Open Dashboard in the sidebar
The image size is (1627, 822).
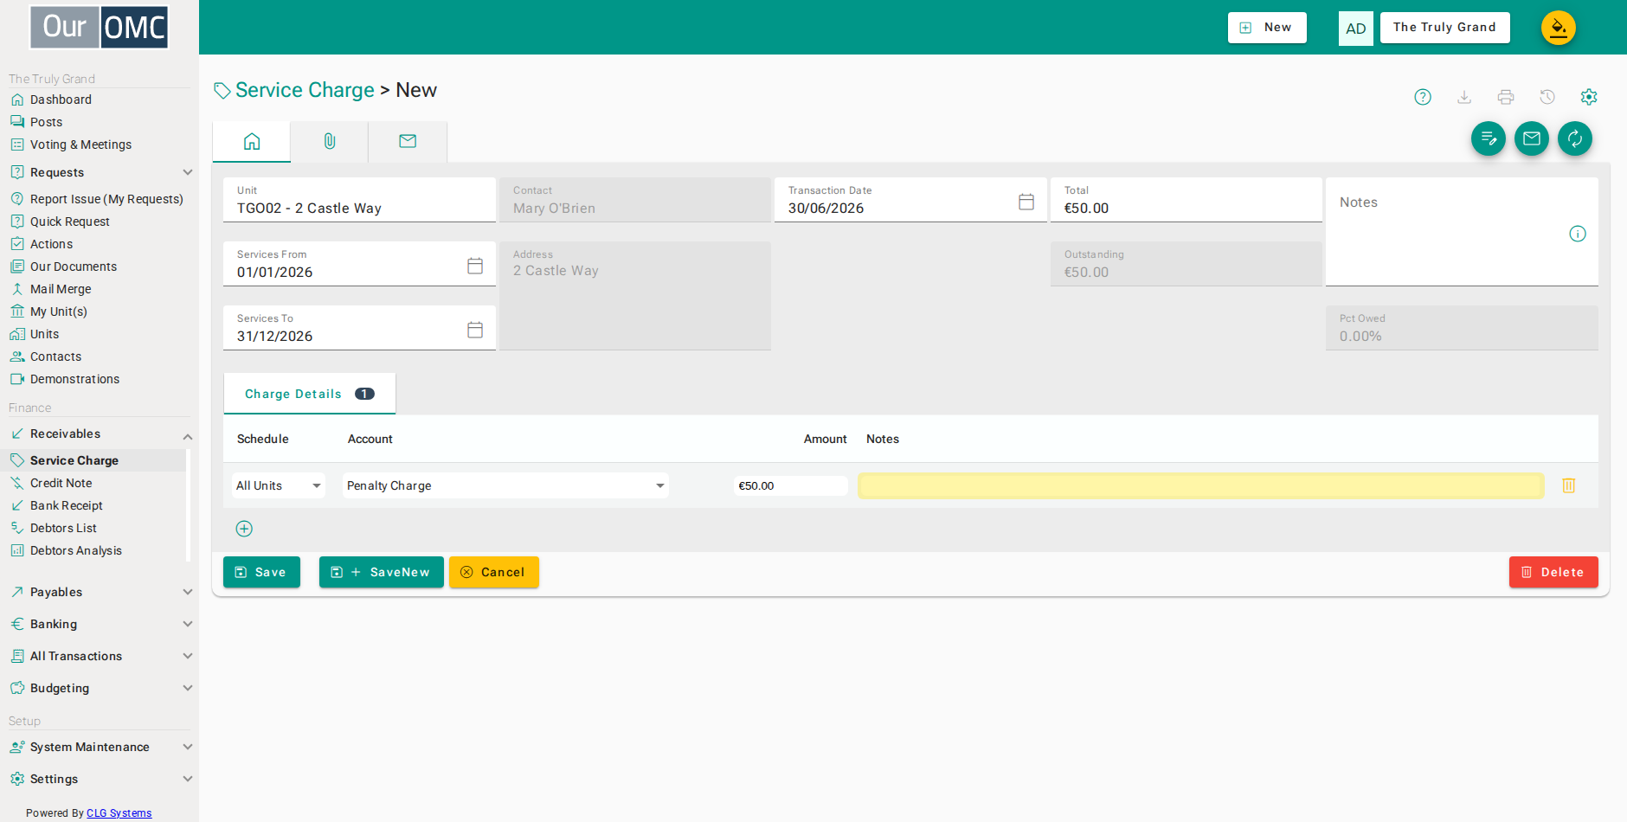(x=61, y=100)
